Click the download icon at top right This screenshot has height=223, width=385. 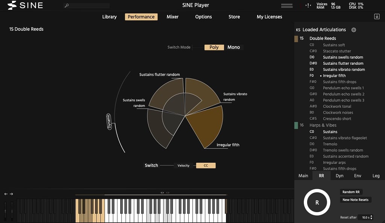377,17
